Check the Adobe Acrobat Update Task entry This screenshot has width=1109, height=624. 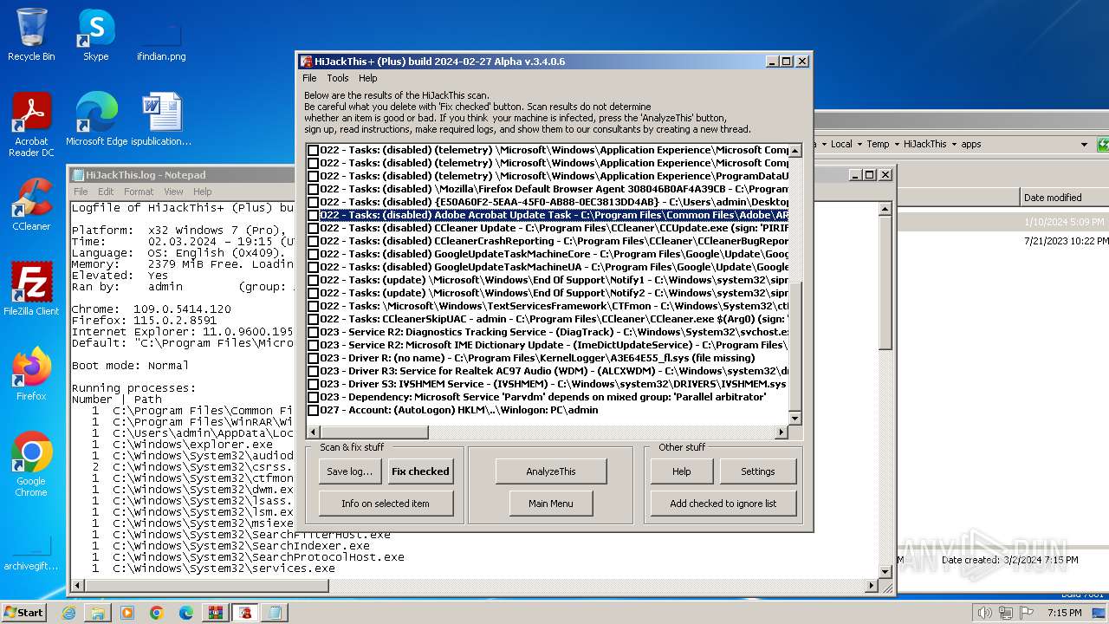(314, 215)
